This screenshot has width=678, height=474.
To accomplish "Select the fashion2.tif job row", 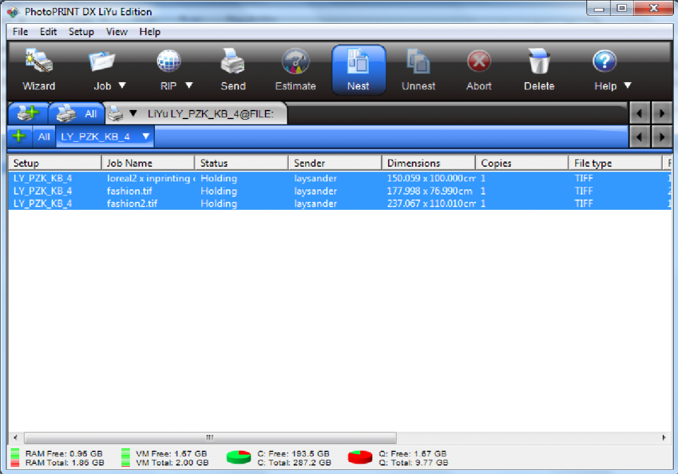I will click(x=132, y=204).
